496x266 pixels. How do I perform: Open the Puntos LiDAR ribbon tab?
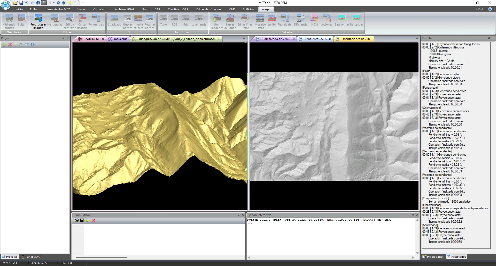[x=151, y=9]
